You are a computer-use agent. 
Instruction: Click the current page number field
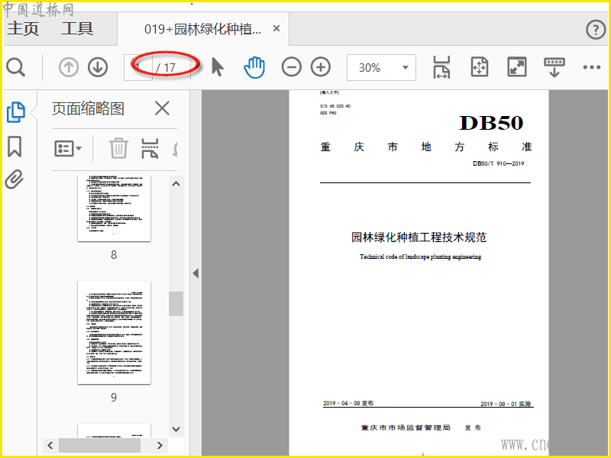coord(138,68)
